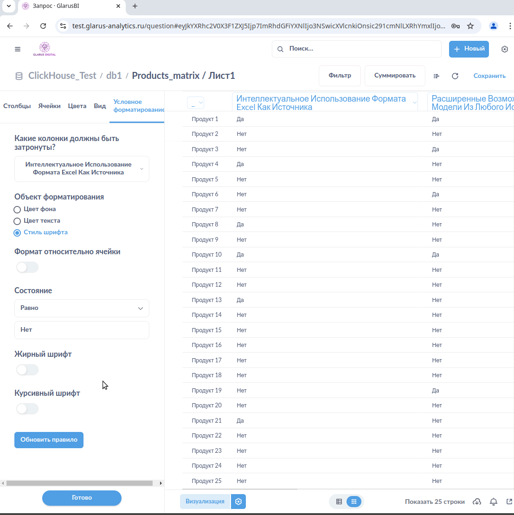
Task: Open the settings gear in header
Action: click(505, 49)
